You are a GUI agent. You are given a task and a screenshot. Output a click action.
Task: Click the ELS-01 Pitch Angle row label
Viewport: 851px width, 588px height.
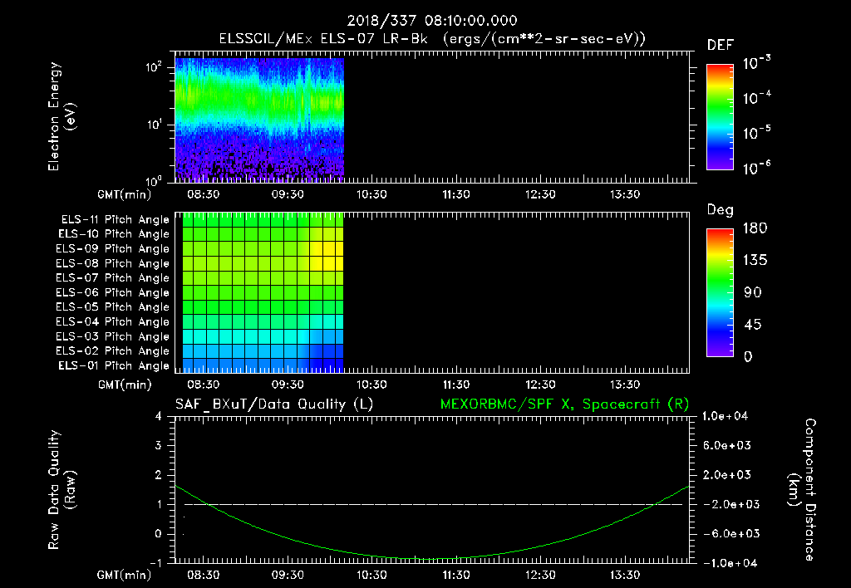coord(114,365)
